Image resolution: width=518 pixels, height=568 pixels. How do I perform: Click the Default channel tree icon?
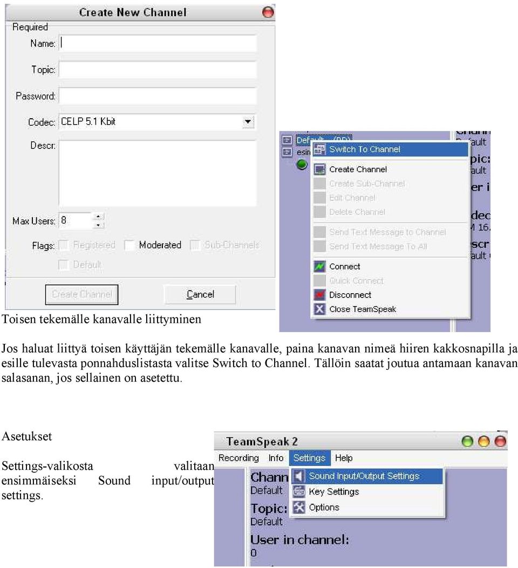tap(287, 140)
